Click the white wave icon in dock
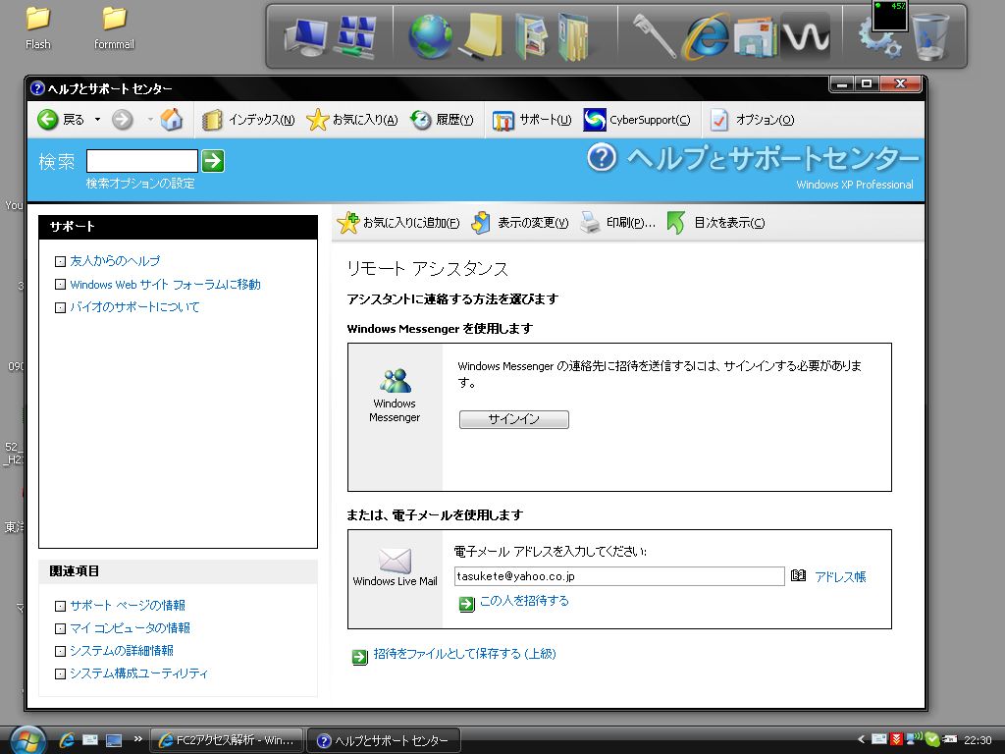This screenshot has height=754, width=1005. [805, 36]
